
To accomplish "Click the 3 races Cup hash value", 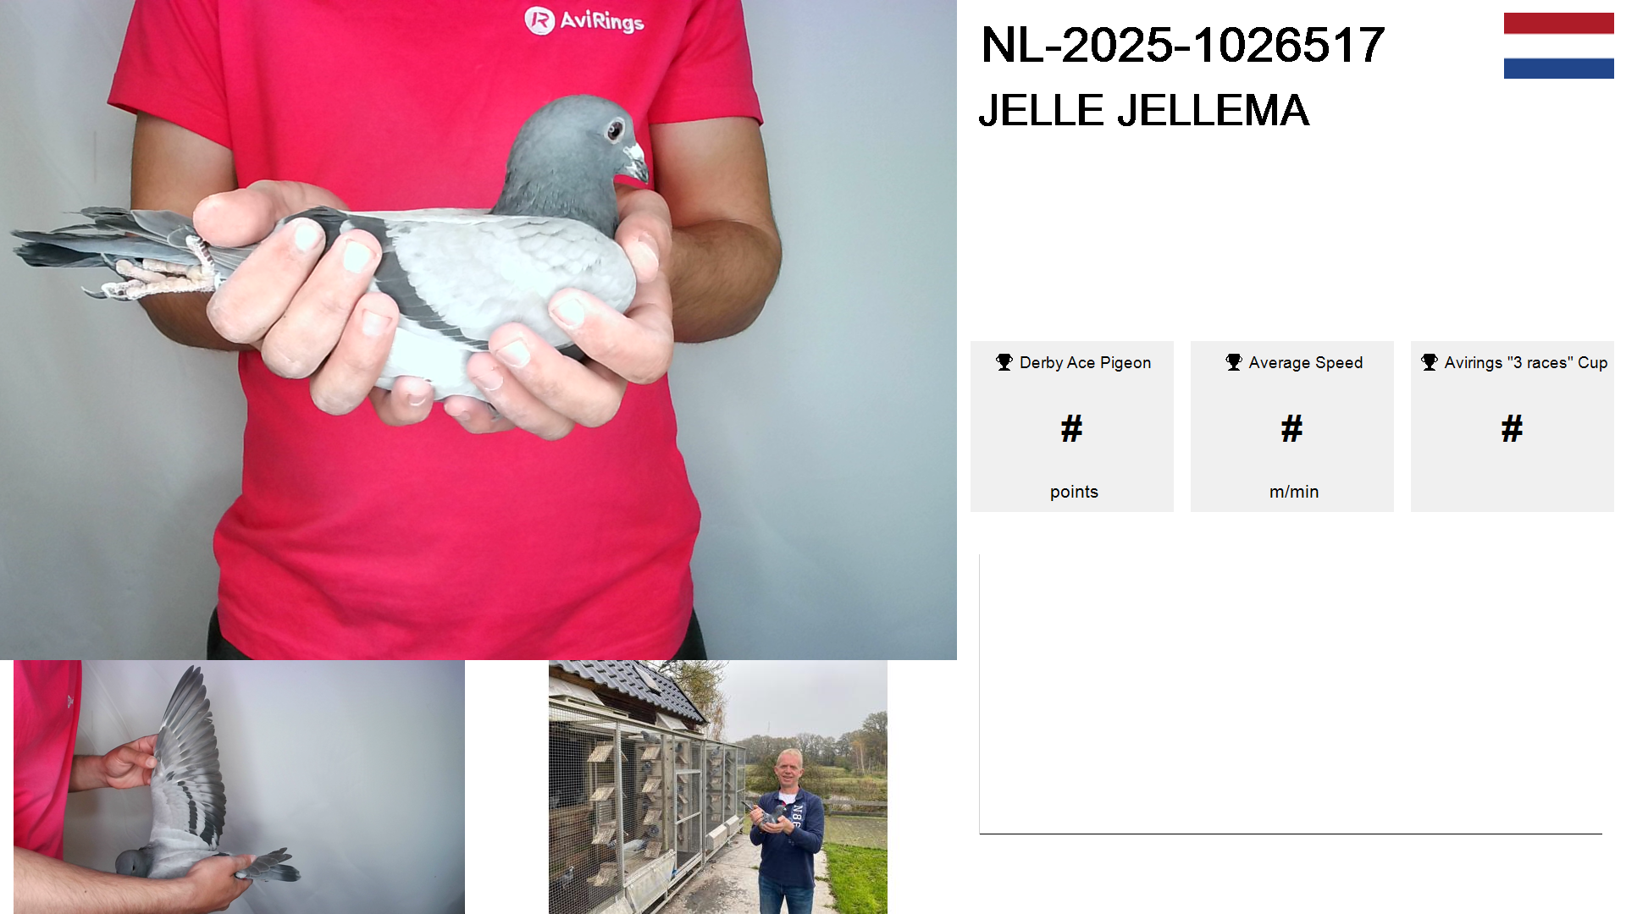I will pyautogui.click(x=1512, y=428).
